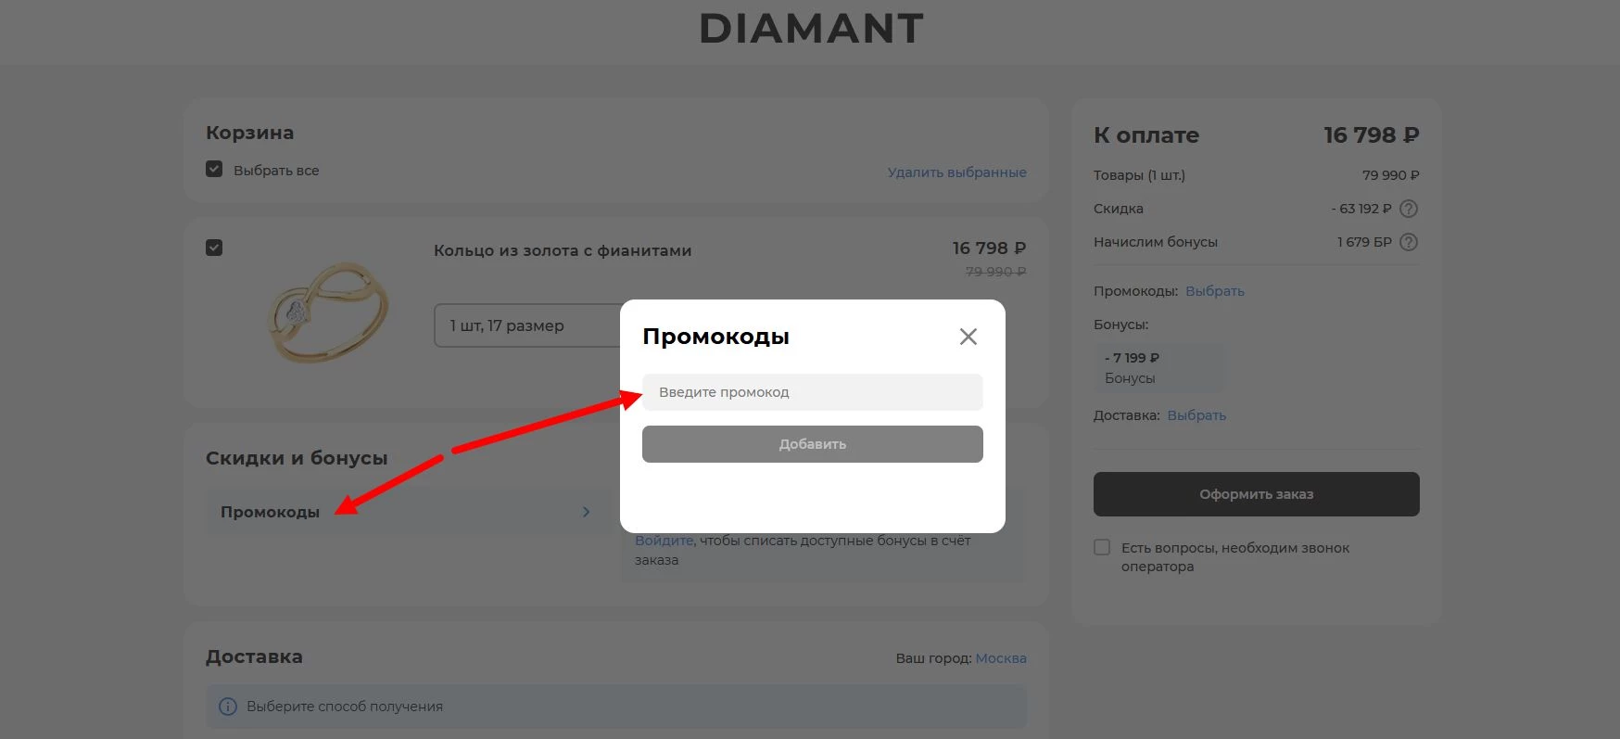This screenshot has width=1620, height=739.
Task: Click the question mark icon next to Скидка
Action: (x=1410, y=209)
